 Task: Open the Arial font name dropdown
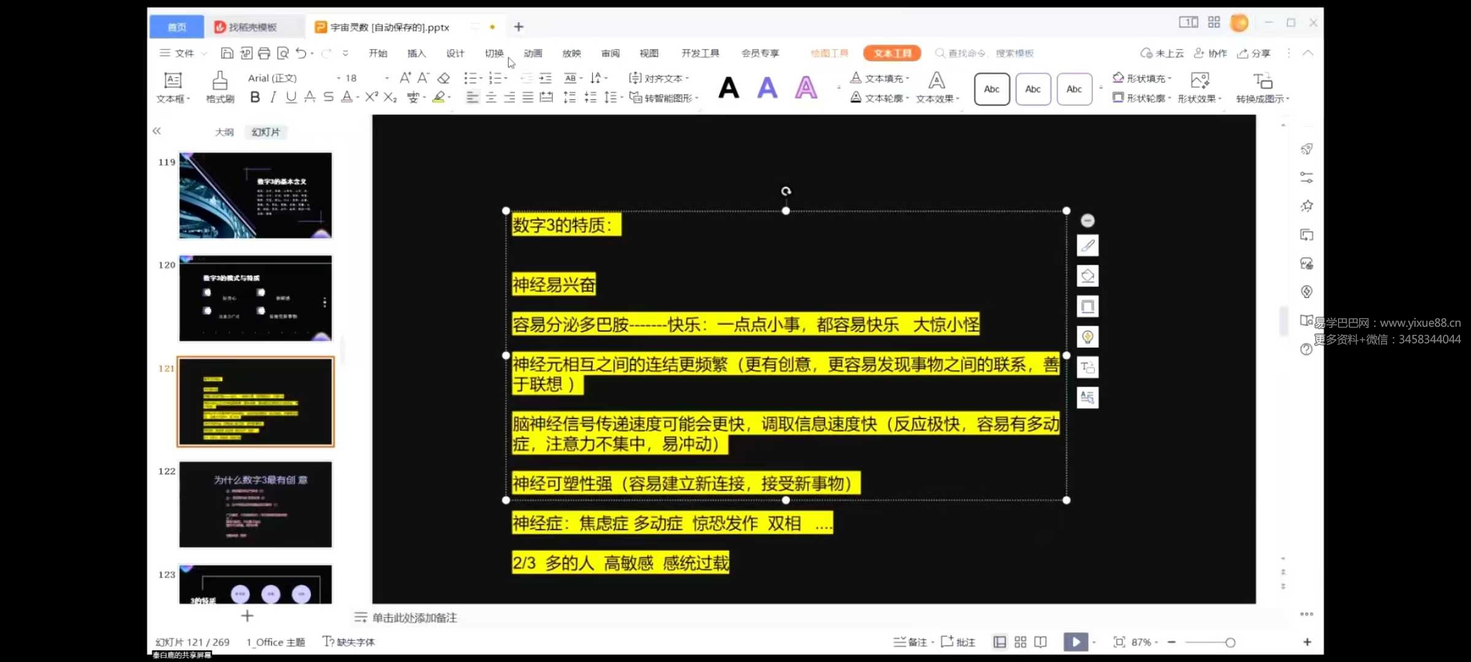click(338, 78)
